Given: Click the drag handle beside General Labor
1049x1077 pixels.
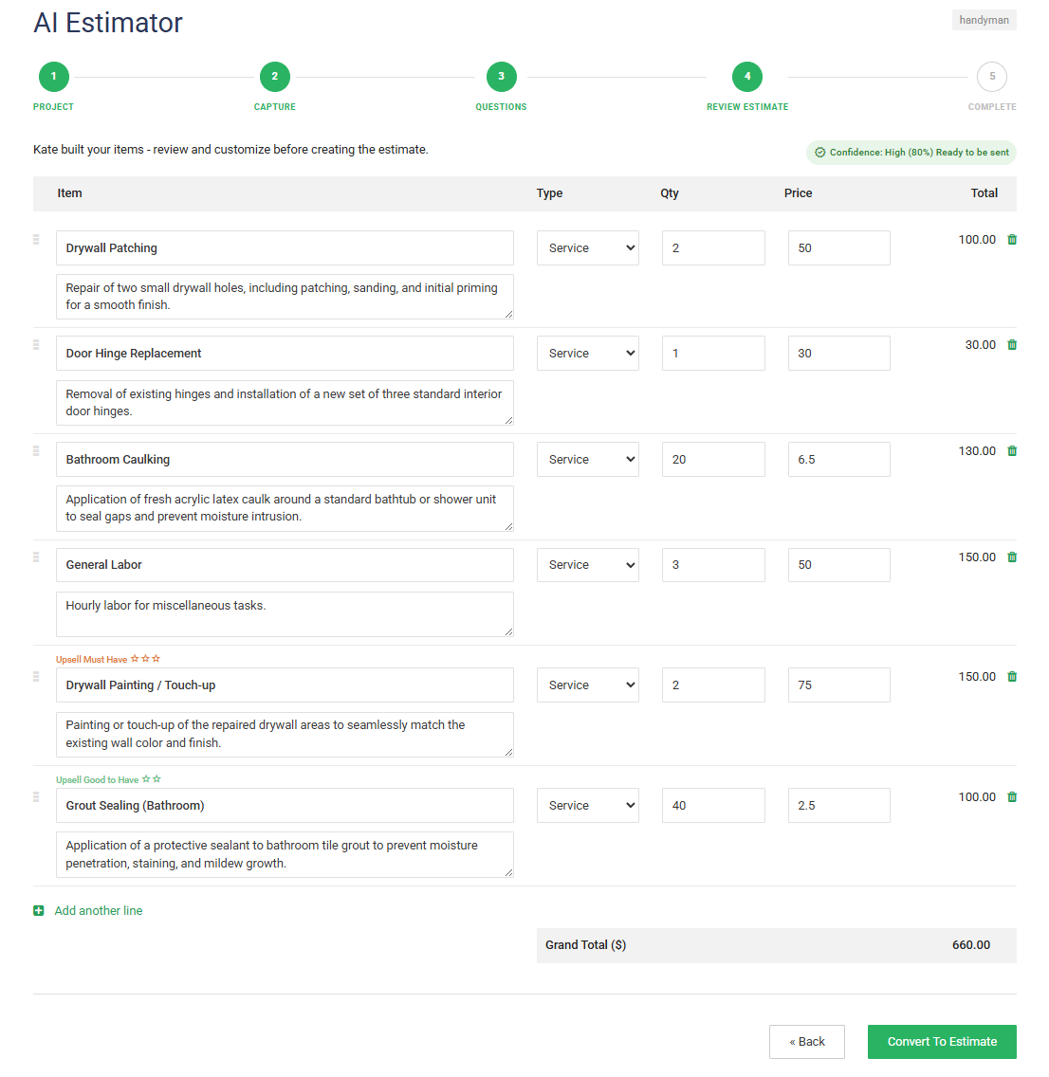Looking at the screenshot, I should (x=37, y=558).
